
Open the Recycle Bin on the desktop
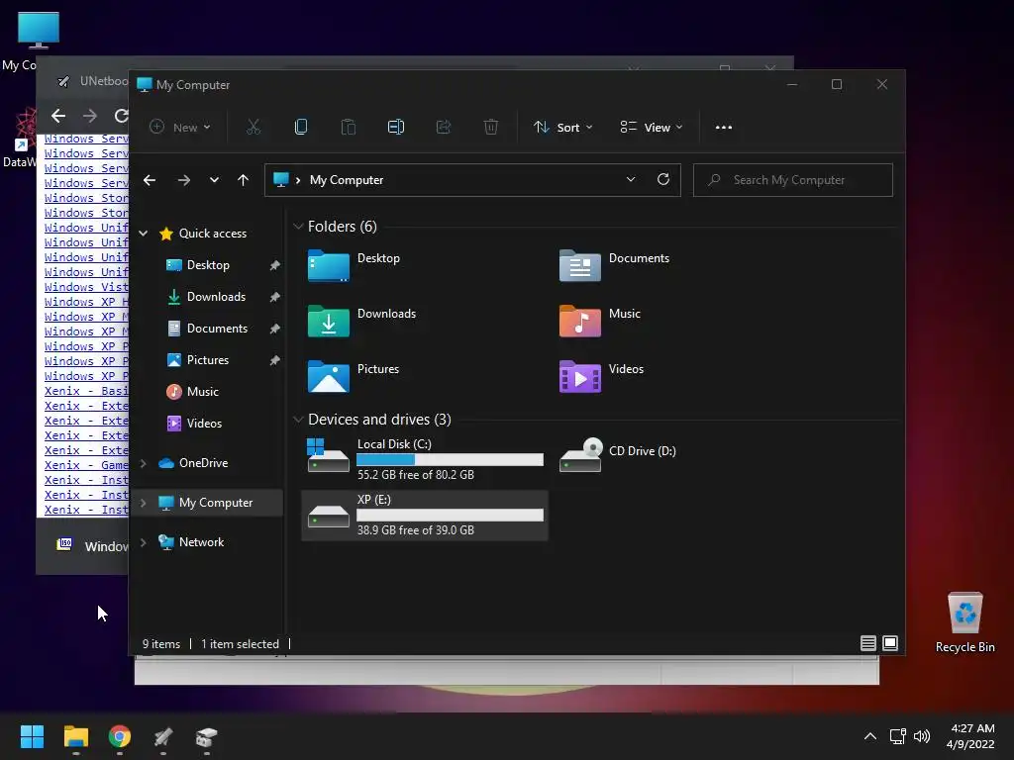(x=964, y=621)
